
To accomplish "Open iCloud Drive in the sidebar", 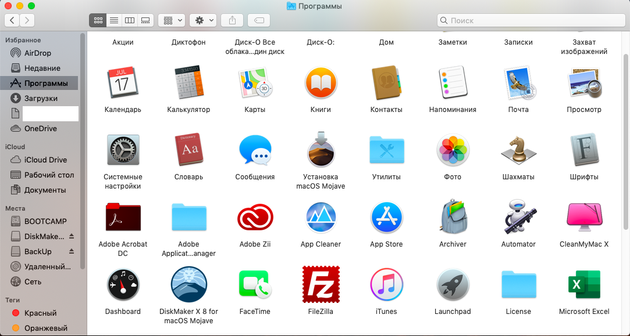I will (x=40, y=160).
